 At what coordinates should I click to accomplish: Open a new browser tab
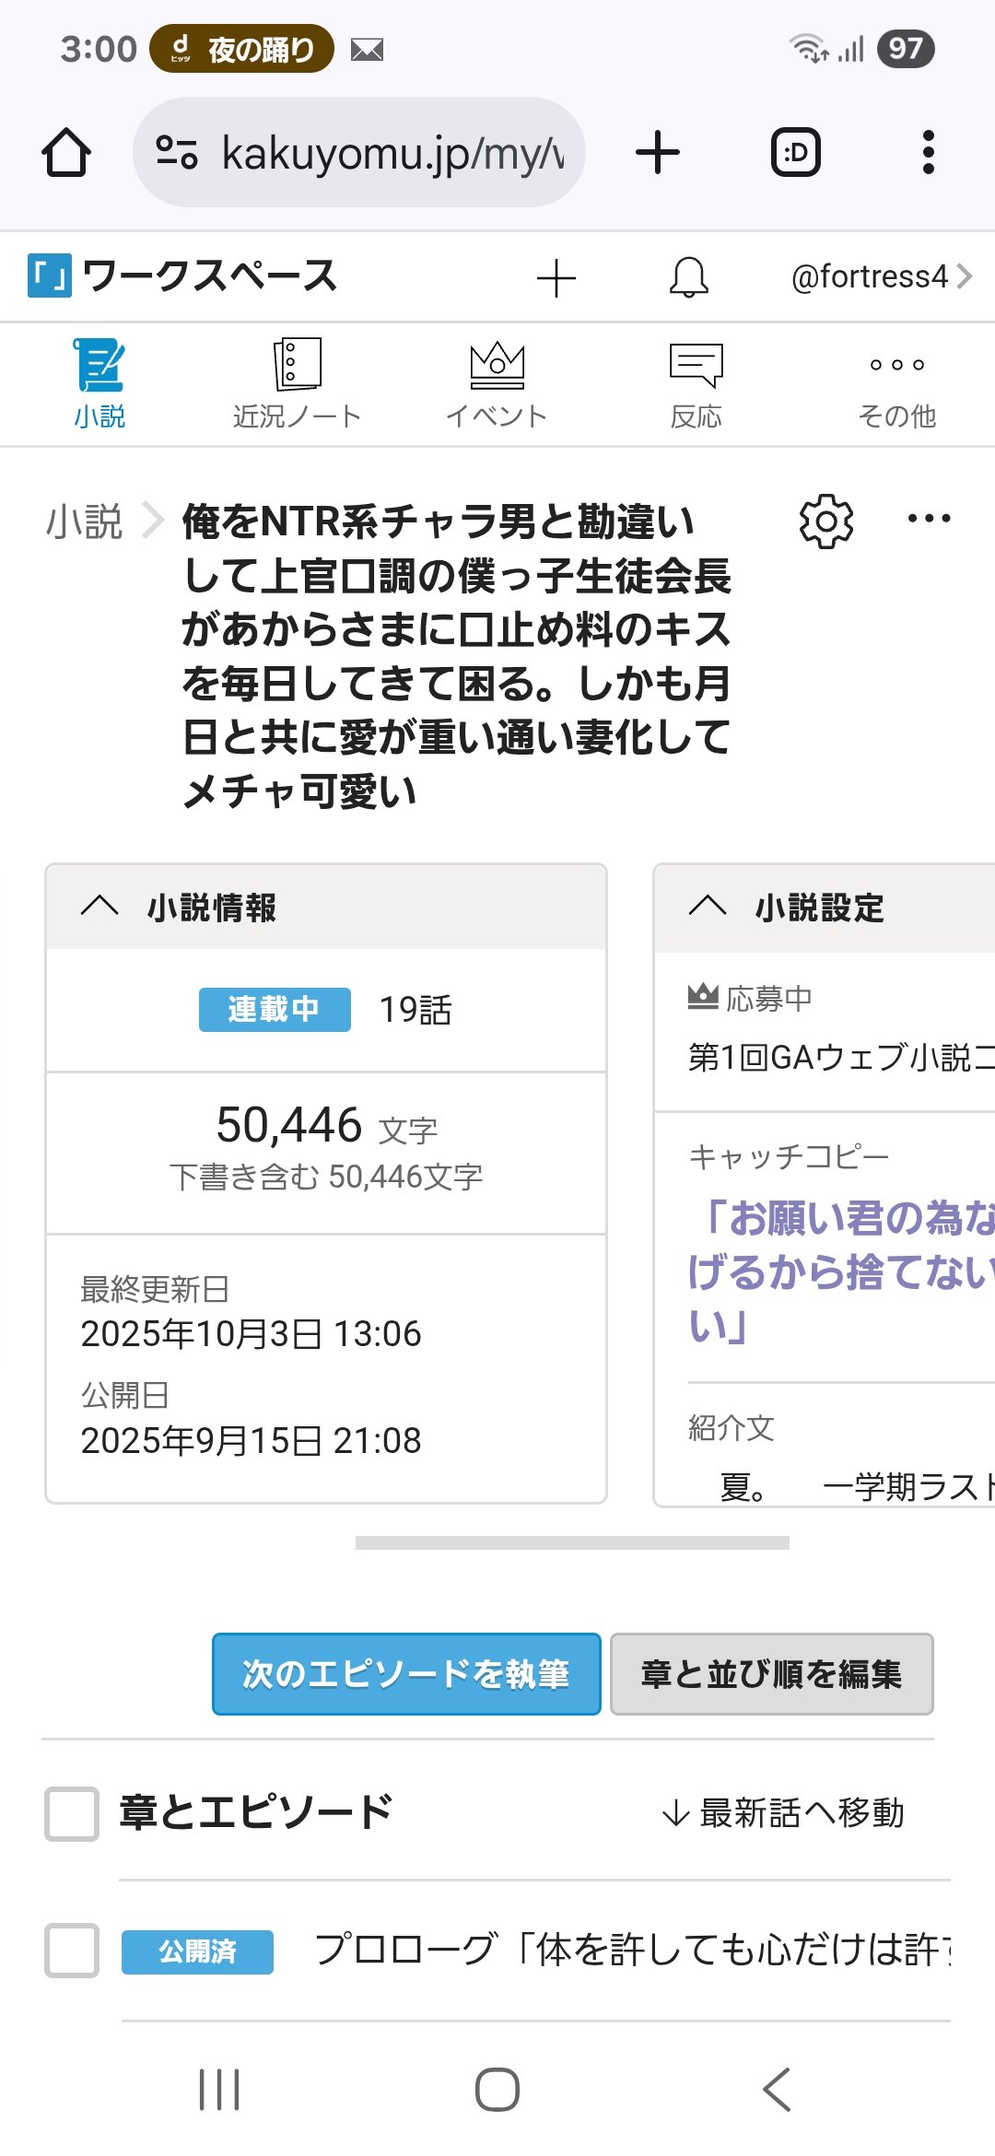[658, 152]
